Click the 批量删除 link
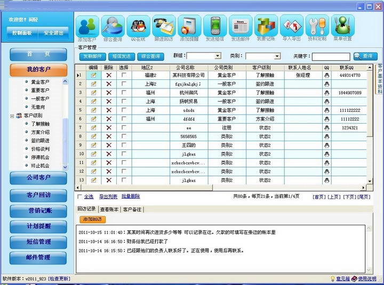Image resolution: width=384 pixels, height=285 pixels. (131, 197)
